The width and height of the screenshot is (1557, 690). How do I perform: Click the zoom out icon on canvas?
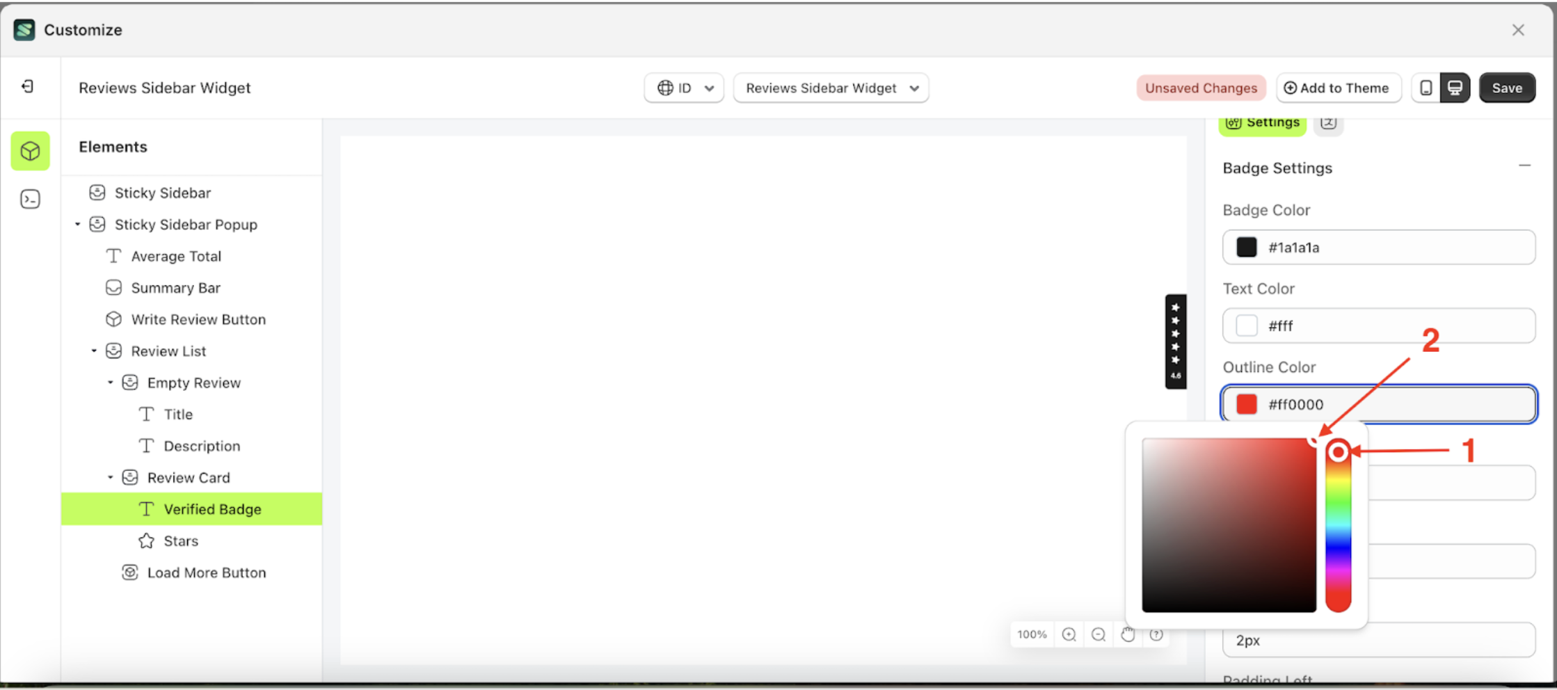1099,634
